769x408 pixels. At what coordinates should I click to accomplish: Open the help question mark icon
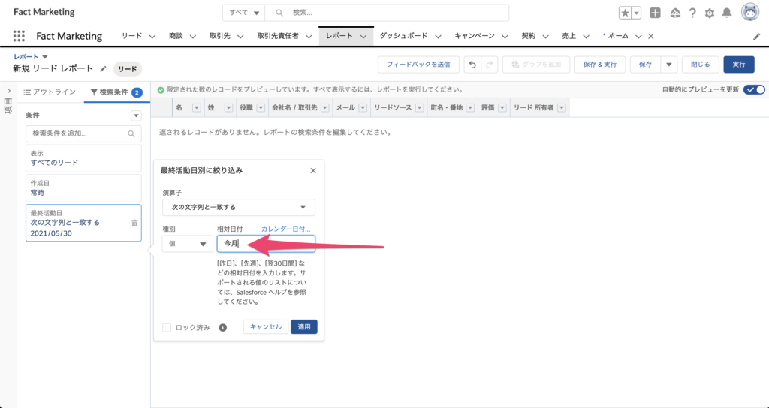point(692,13)
